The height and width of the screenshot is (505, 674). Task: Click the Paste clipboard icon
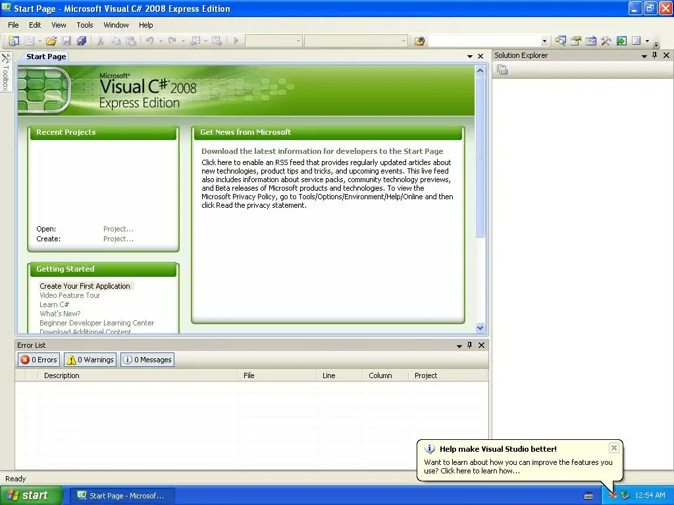point(131,41)
